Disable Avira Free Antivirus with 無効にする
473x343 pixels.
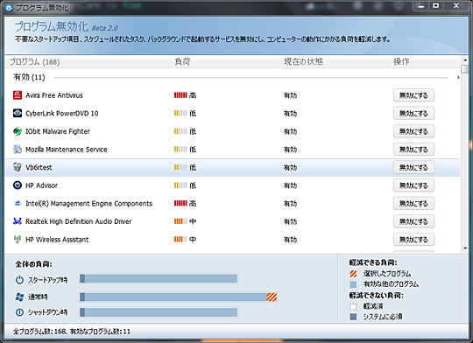[x=413, y=95]
